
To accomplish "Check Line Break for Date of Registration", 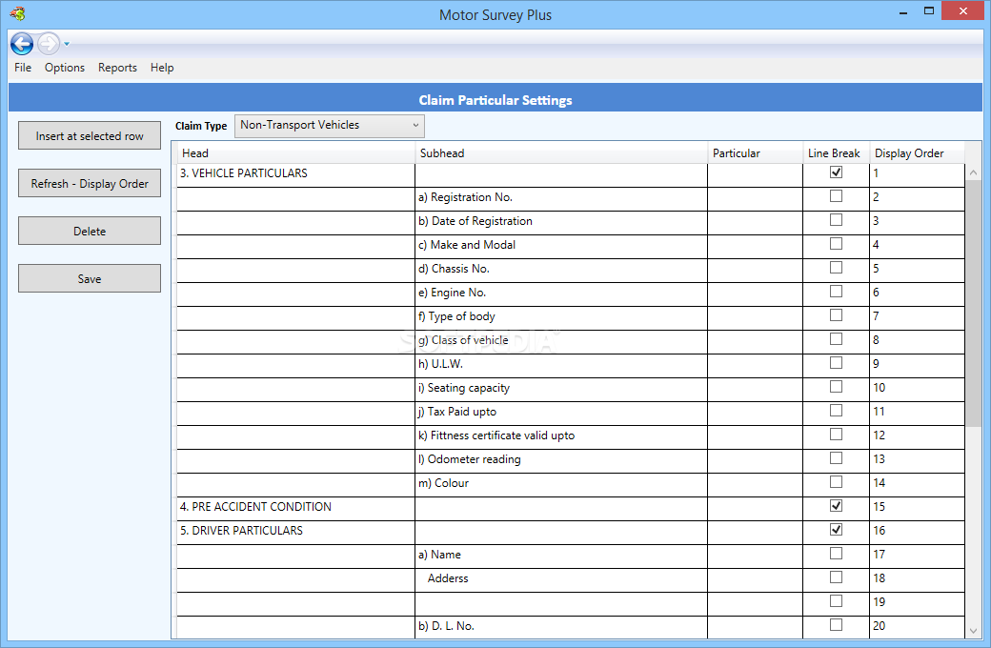I will point(836,220).
